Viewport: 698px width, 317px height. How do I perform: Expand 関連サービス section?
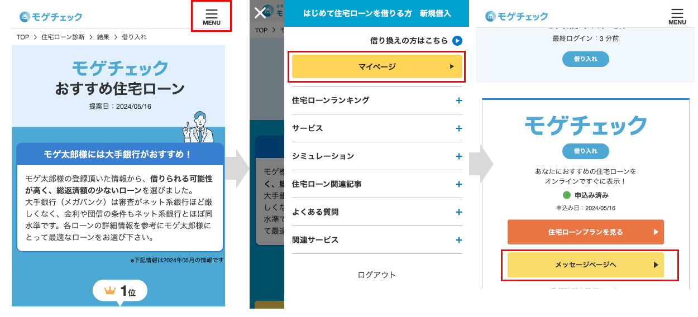(377, 240)
